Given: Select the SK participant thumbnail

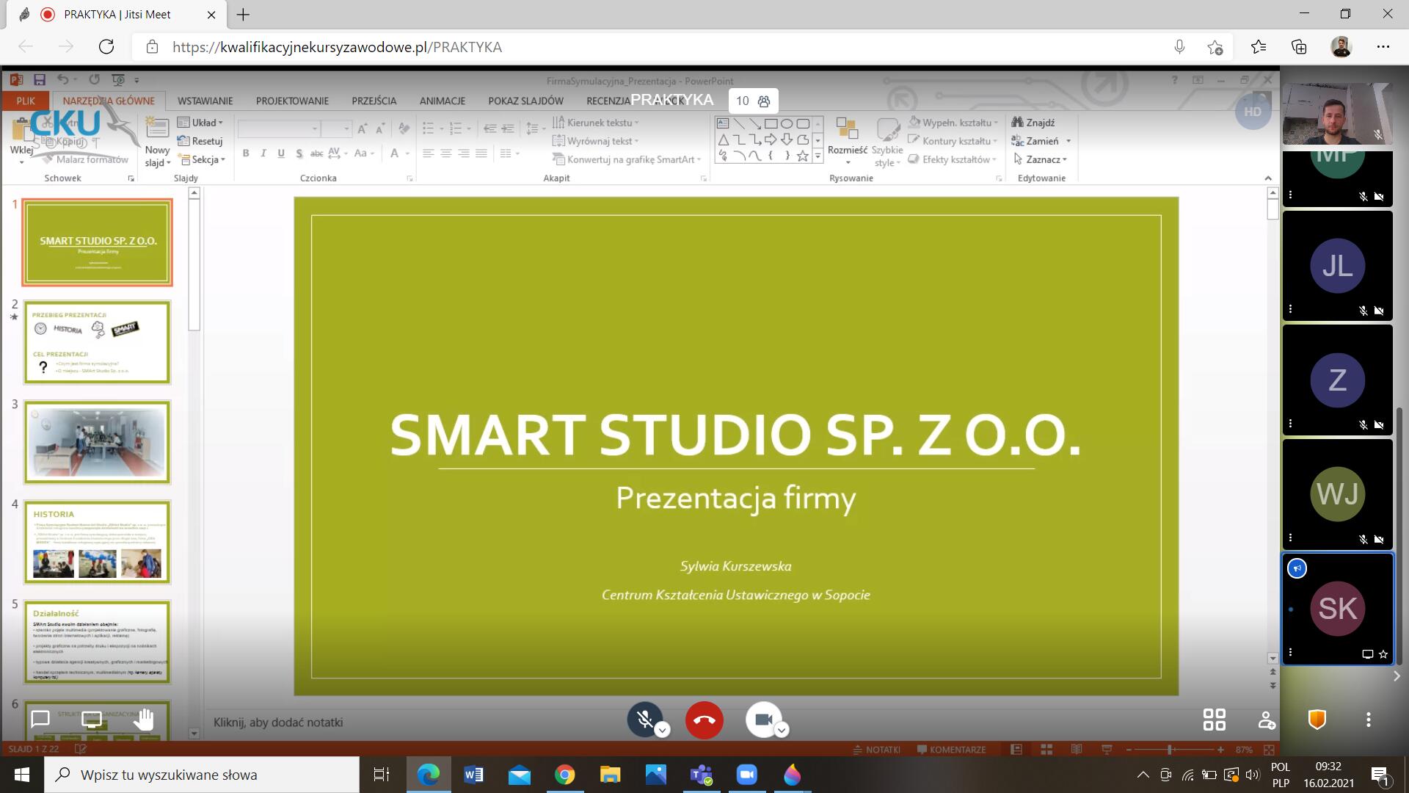Looking at the screenshot, I should (1337, 608).
